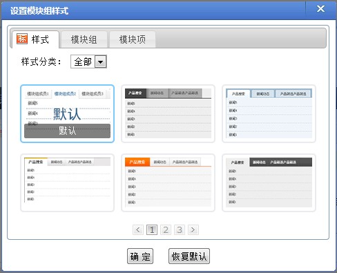This screenshot has width=337, height=273.
Task: Jump to page 2 of styles
Action: tap(166, 229)
